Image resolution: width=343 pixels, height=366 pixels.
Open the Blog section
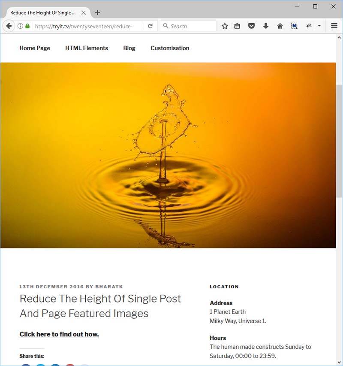(129, 48)
